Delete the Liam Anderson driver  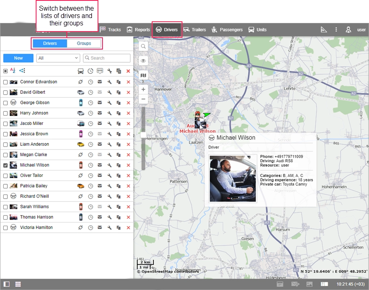coord(128,145)
